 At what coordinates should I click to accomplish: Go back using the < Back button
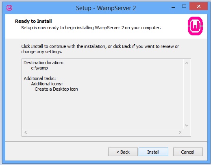123,152
